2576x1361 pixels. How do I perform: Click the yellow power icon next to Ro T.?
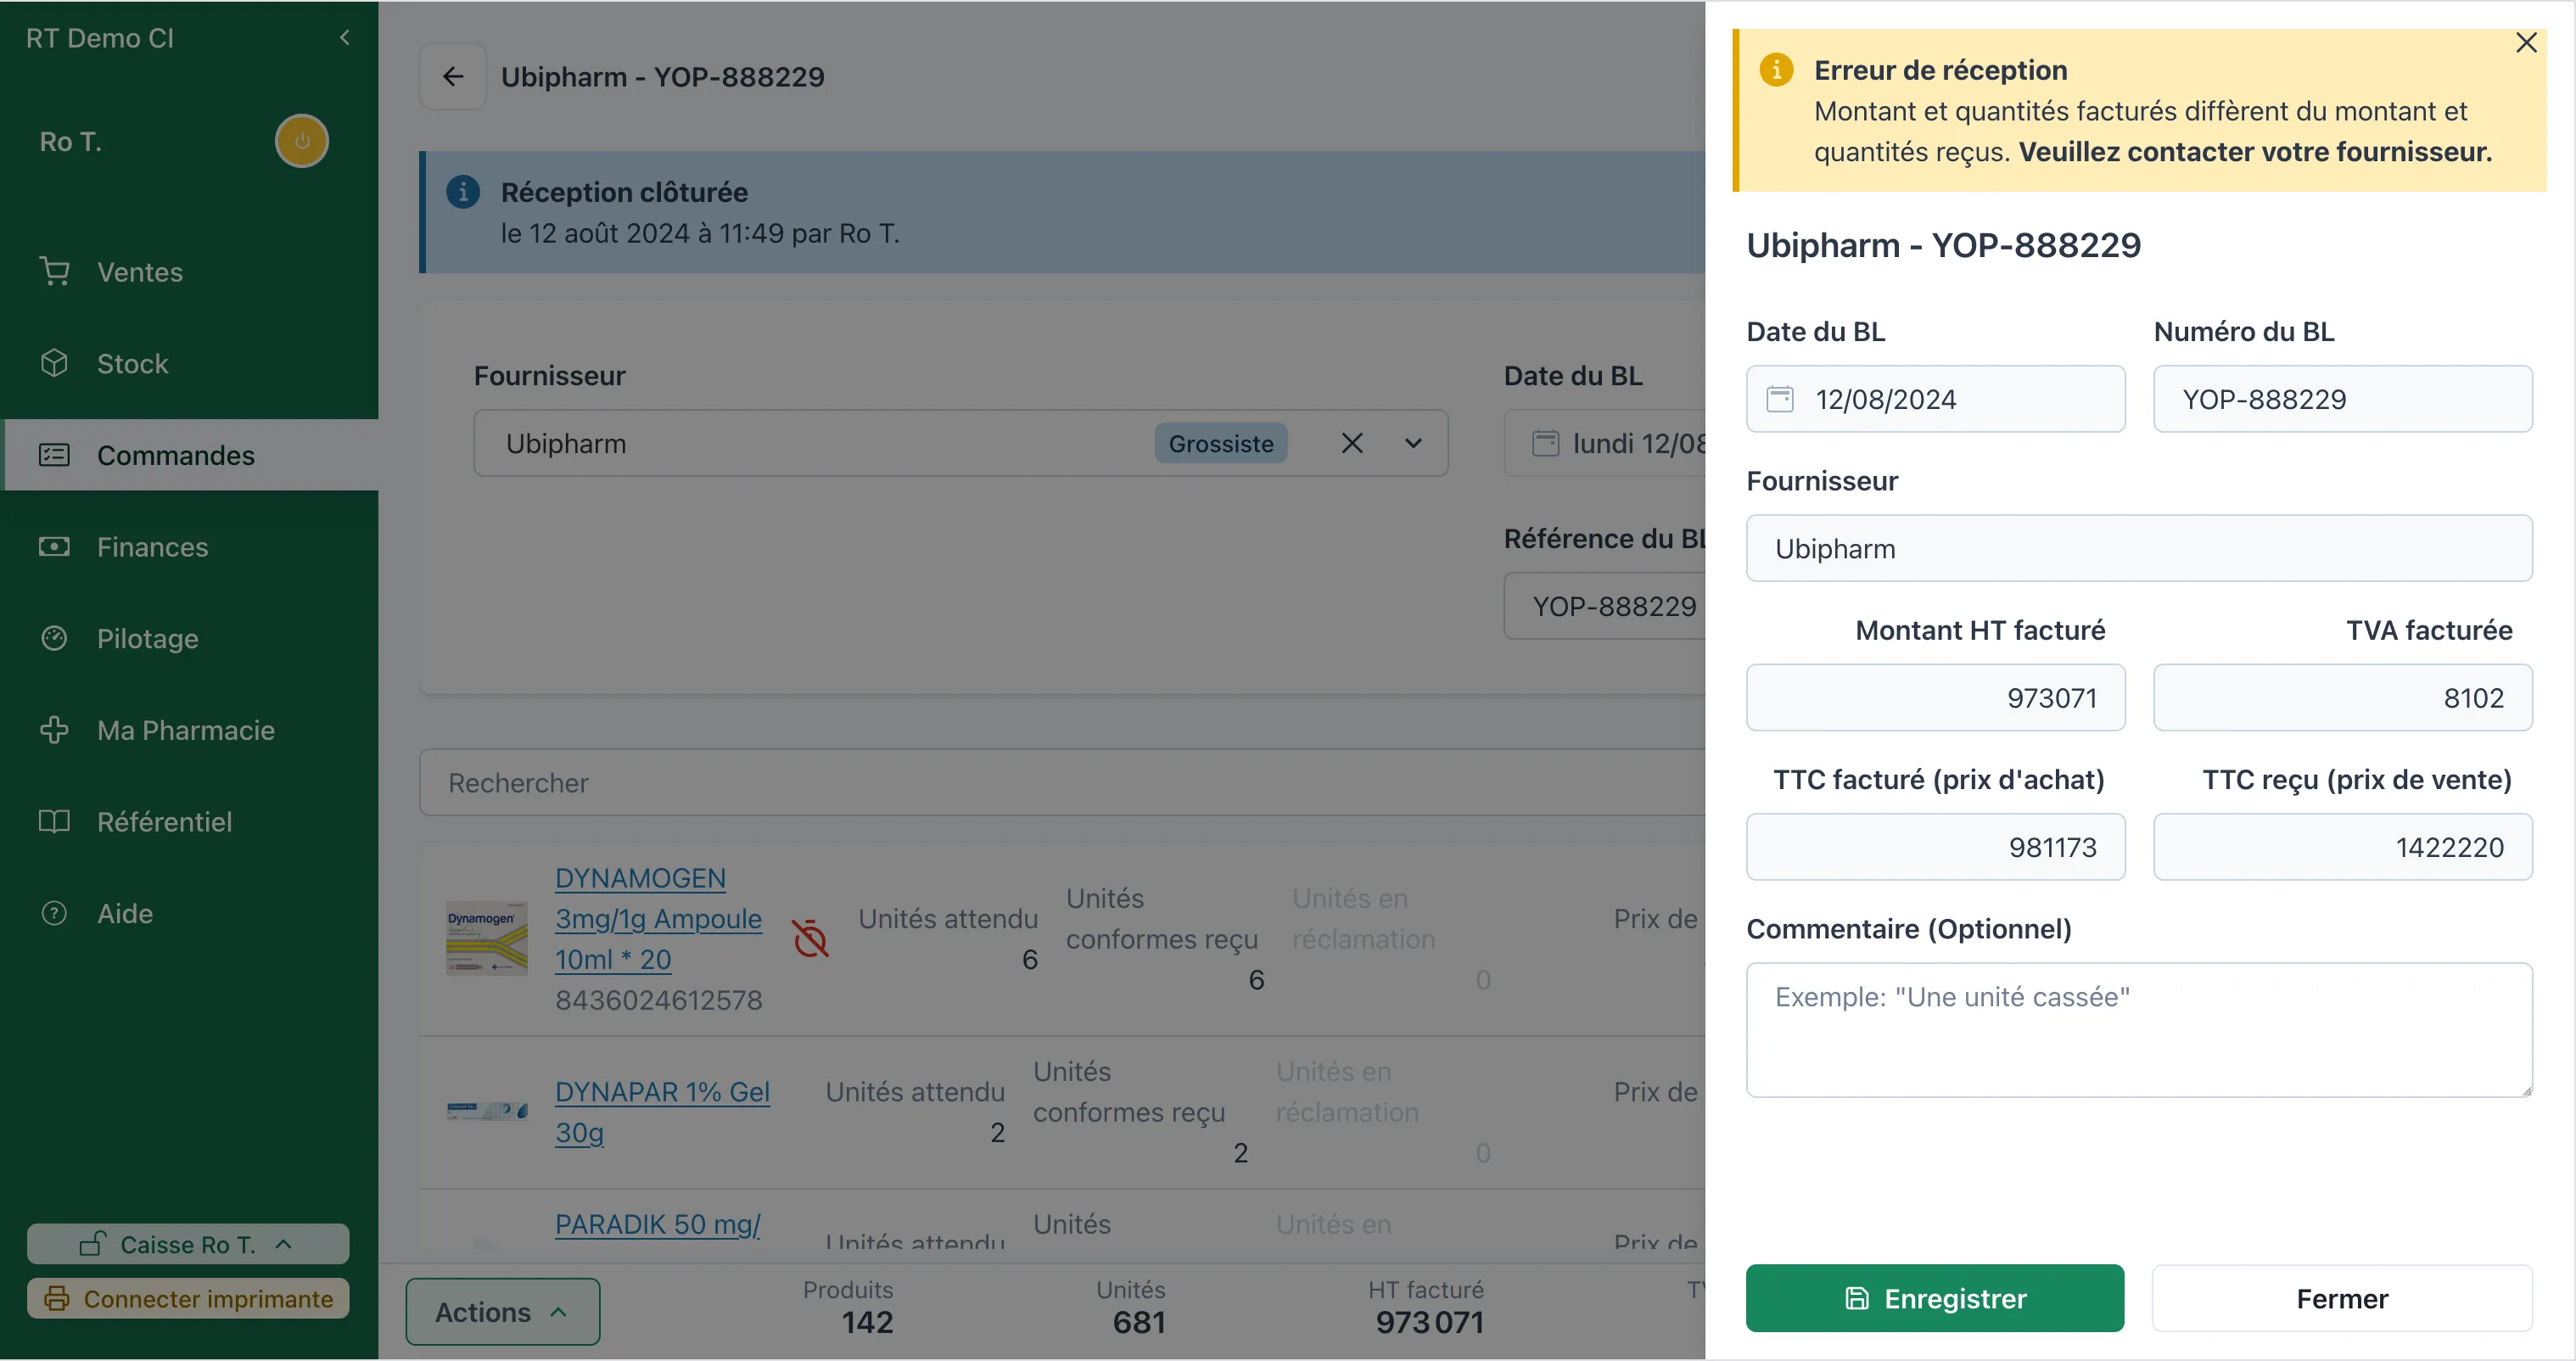(301, 141)
